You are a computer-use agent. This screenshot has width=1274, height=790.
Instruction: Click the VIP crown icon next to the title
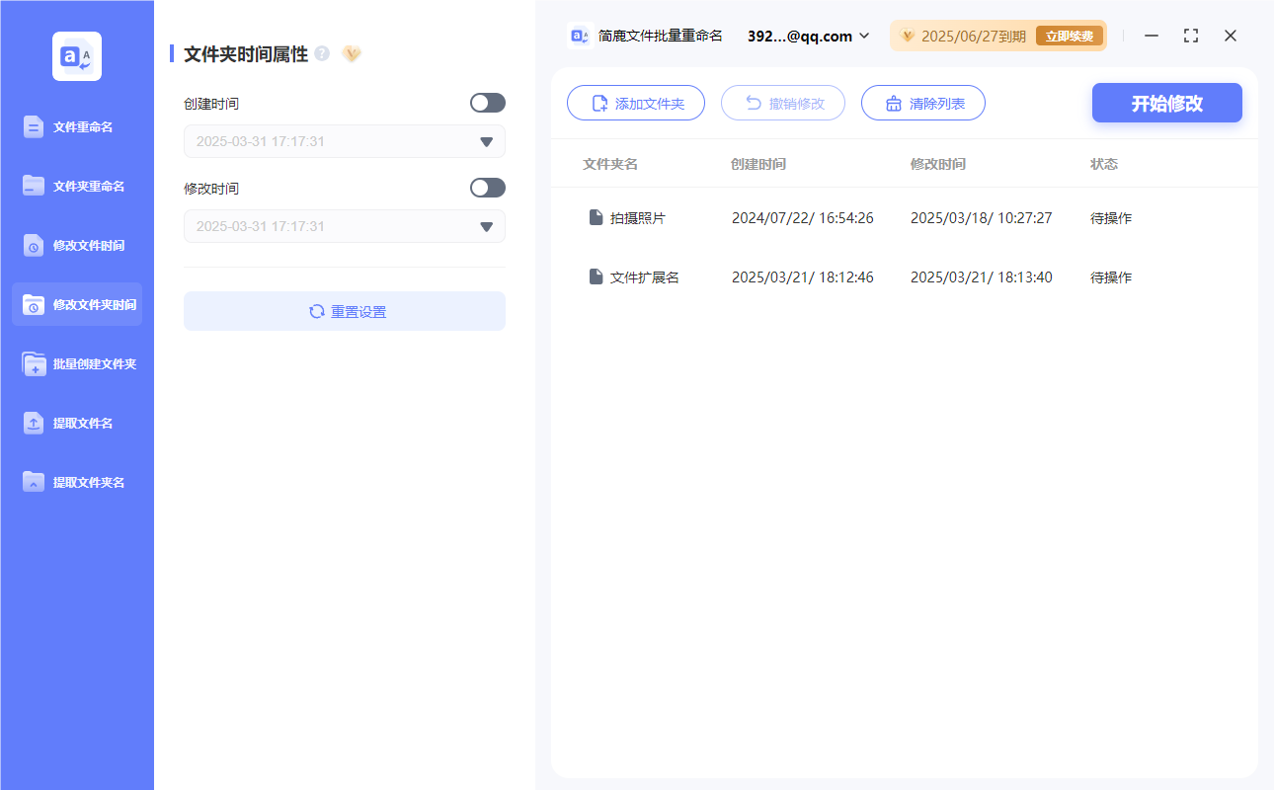[x=352, y=54]
